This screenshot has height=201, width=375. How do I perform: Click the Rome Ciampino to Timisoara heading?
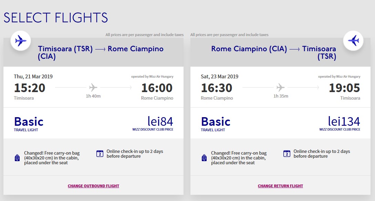tap(273, 52)
